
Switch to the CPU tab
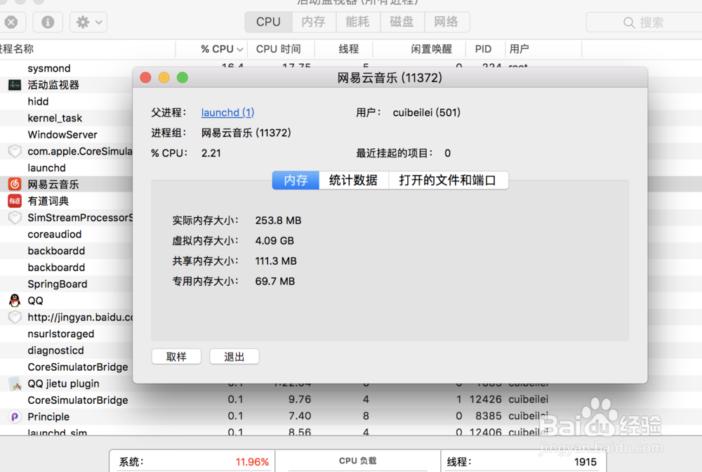pyautogui.click(x=268, y=22)
